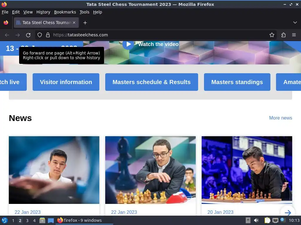This screenshot has height=225, width=301.
Task: Open the File menu
Action: tap(5, 12)
